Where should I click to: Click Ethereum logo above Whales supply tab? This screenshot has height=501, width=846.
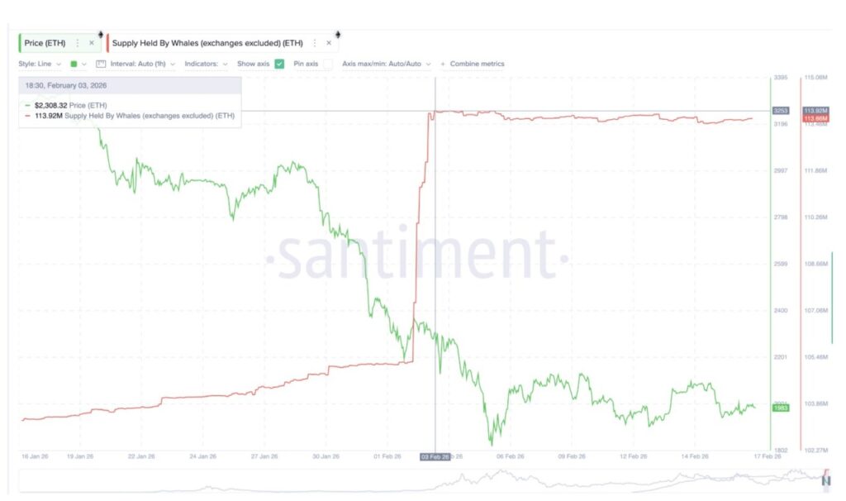point(336,34)
